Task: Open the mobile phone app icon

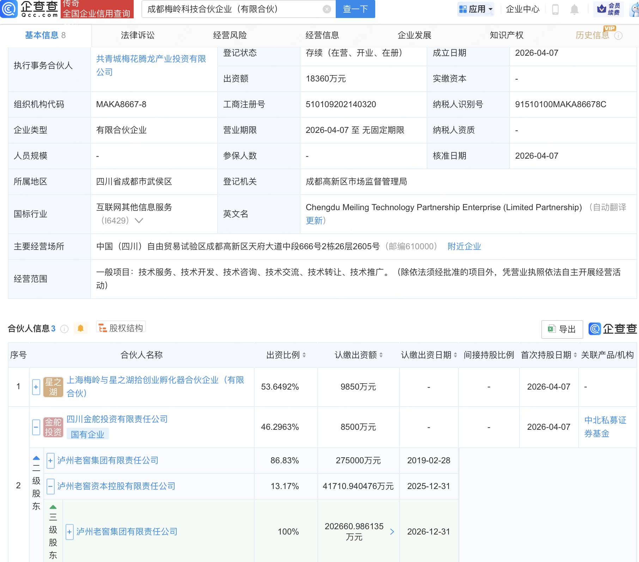Action: (x=555, y=10)
